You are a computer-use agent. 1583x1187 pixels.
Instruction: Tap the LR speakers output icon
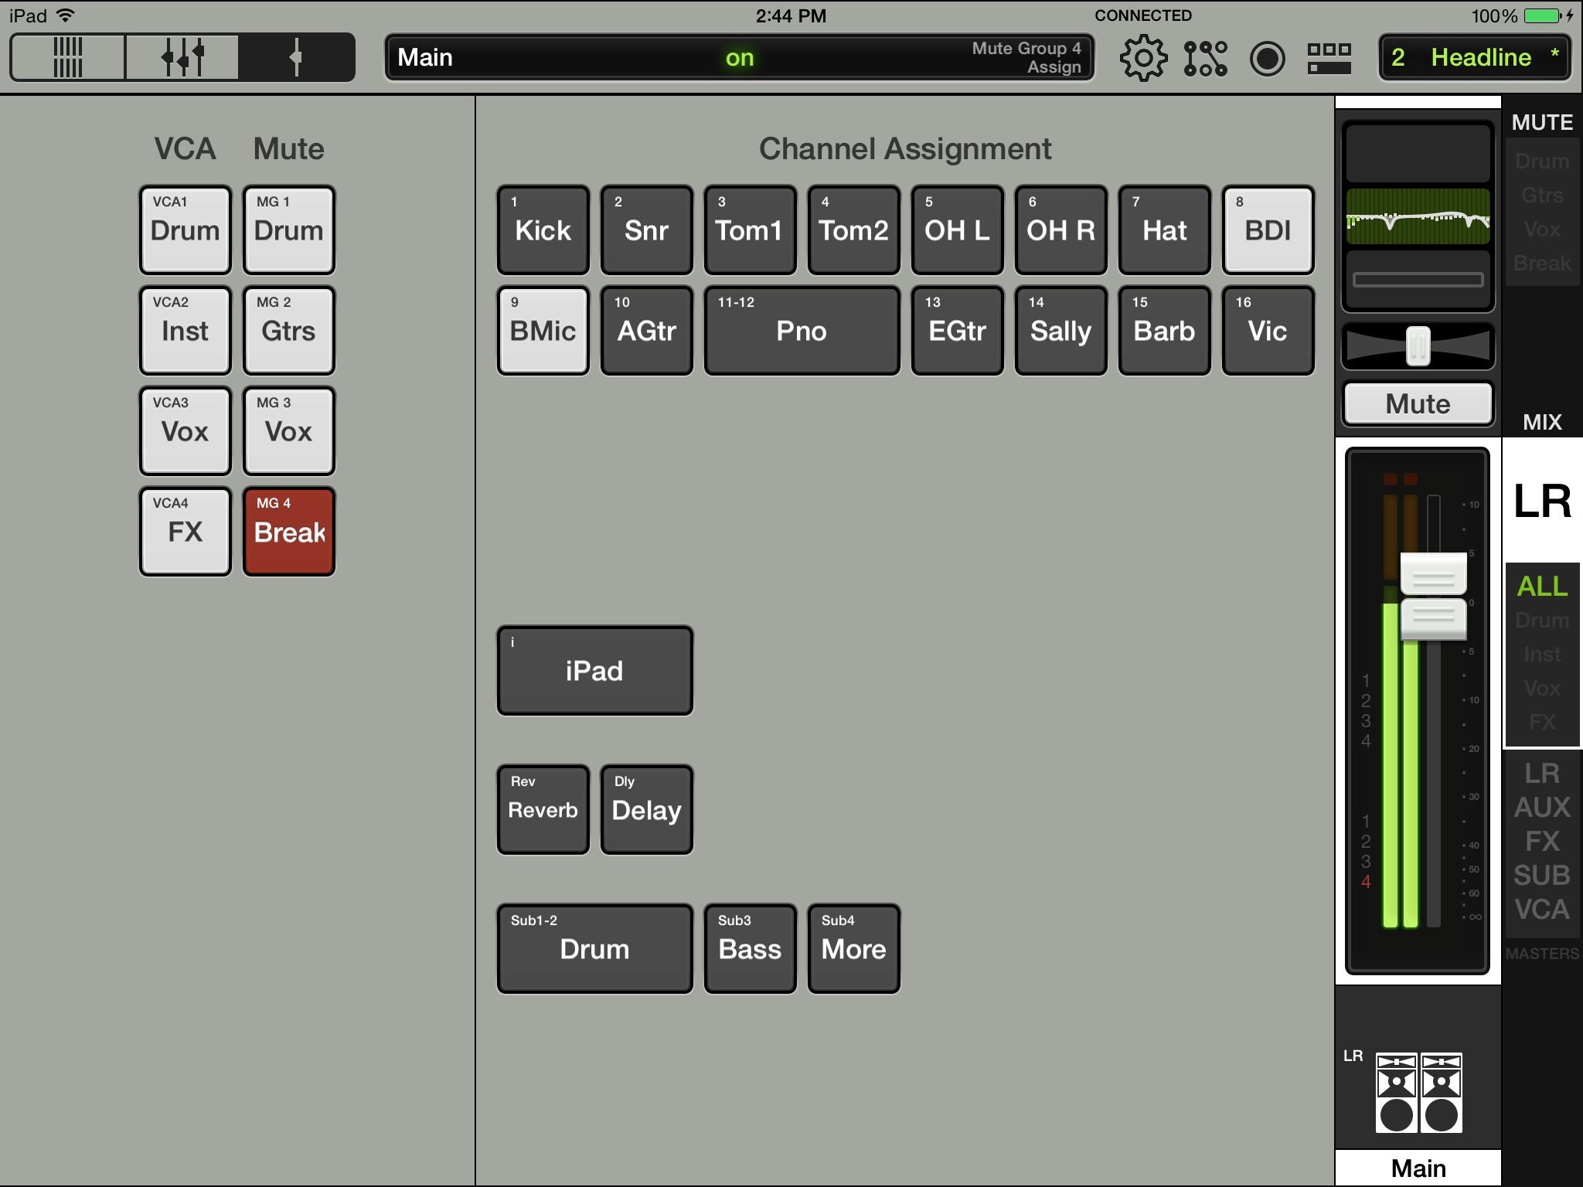click(x=1418, y=1092)
